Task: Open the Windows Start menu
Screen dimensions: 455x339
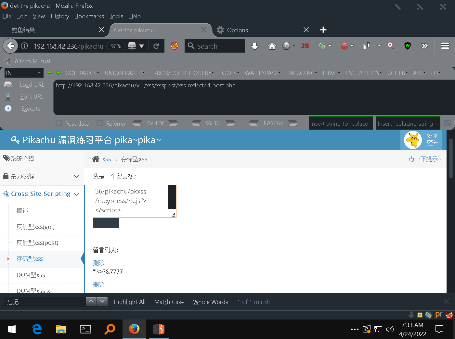Action: click(12, 329)
